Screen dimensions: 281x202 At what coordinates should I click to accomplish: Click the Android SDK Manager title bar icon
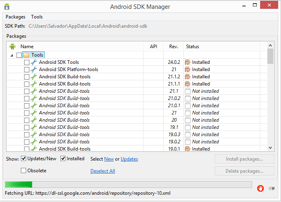pyautogui.click(x=7, y=6)
